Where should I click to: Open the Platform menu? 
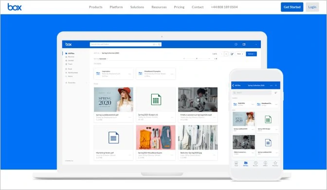(116, 7)
